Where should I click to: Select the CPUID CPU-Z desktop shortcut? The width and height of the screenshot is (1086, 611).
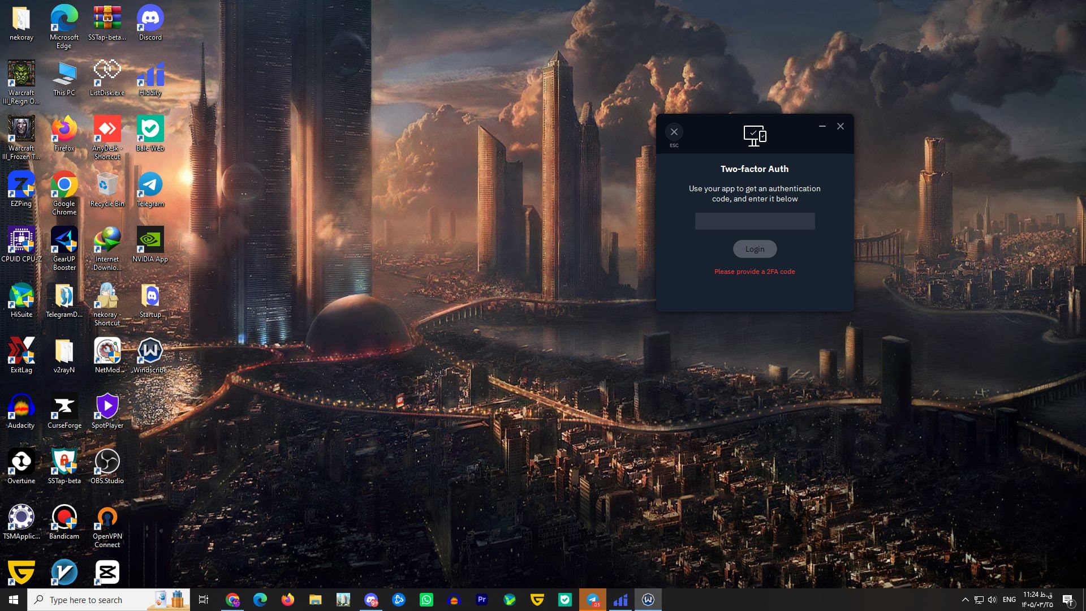(x=21, y=246)
